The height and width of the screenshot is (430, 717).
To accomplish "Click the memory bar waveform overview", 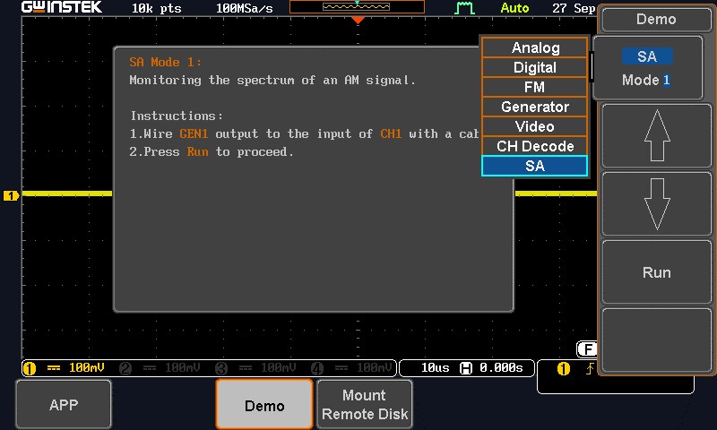I will (357, 7).
